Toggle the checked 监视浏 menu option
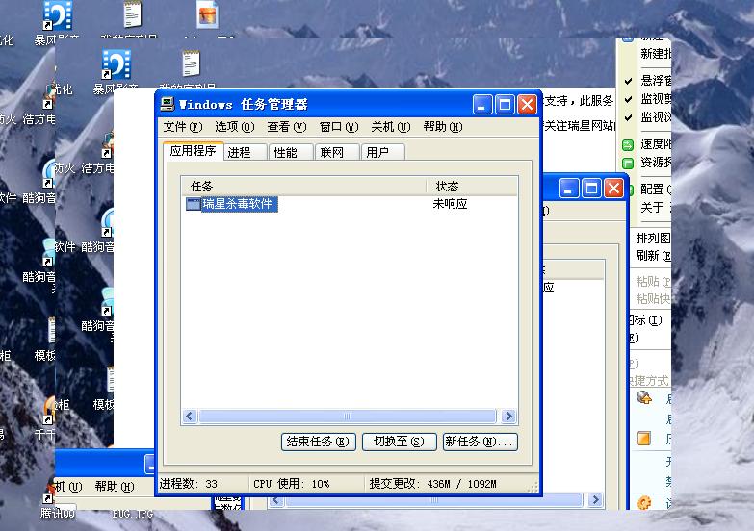The image size is (754, 531). pyautogui.click(x=648, y=117)
